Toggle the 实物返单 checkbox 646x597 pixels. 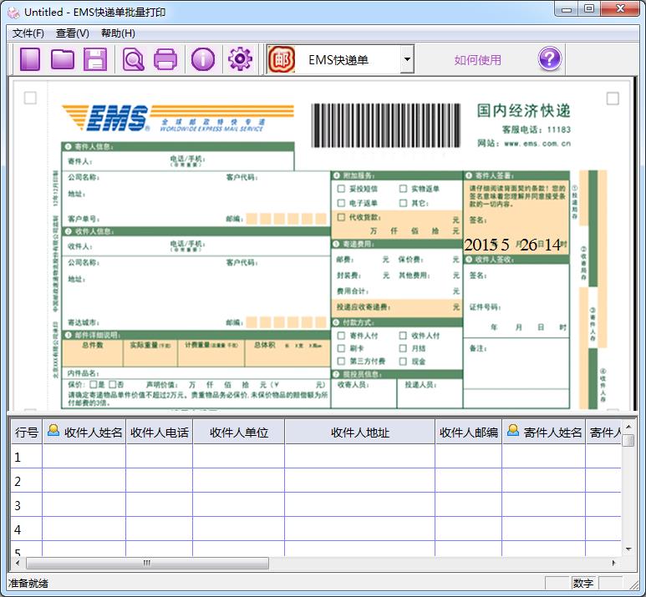point(403,189)
